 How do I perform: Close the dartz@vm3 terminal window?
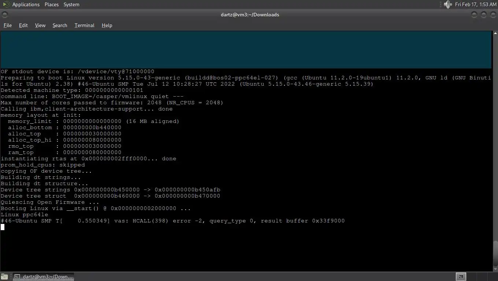[x=493, y=15]
